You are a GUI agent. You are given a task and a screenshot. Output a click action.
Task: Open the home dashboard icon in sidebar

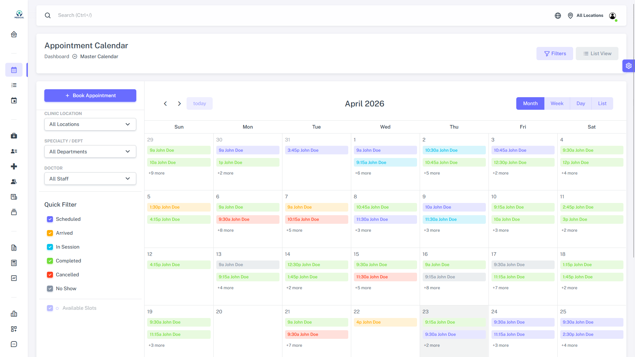tap(14, 34)
